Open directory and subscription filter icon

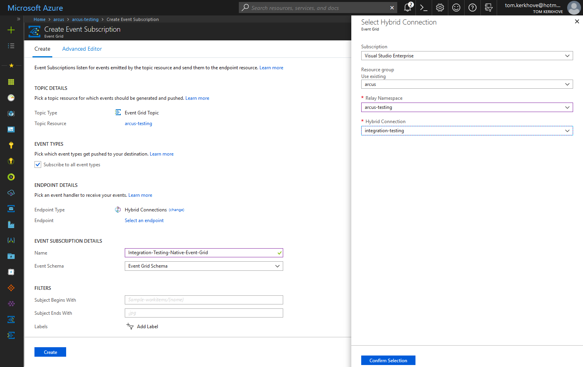[488, 8]
